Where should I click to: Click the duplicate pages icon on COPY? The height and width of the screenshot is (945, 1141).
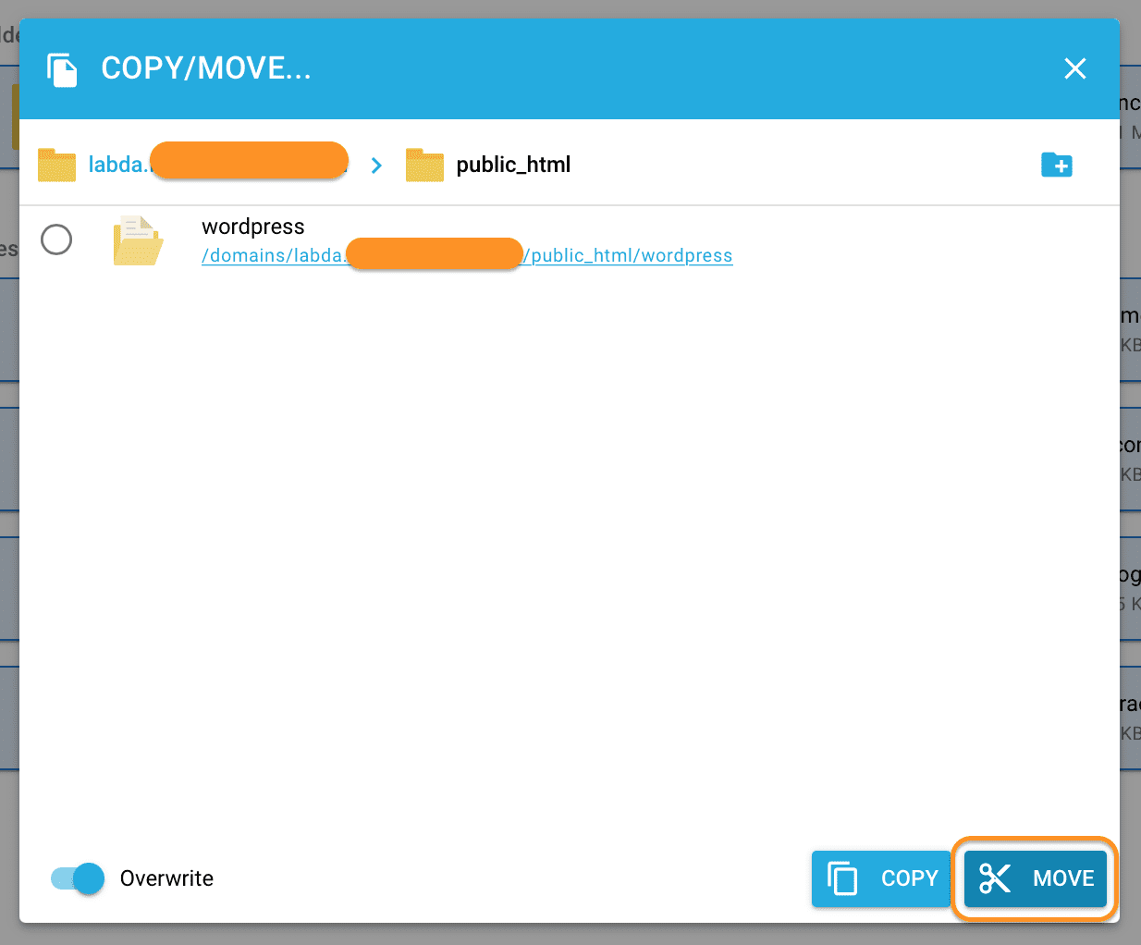pos(842,878)
